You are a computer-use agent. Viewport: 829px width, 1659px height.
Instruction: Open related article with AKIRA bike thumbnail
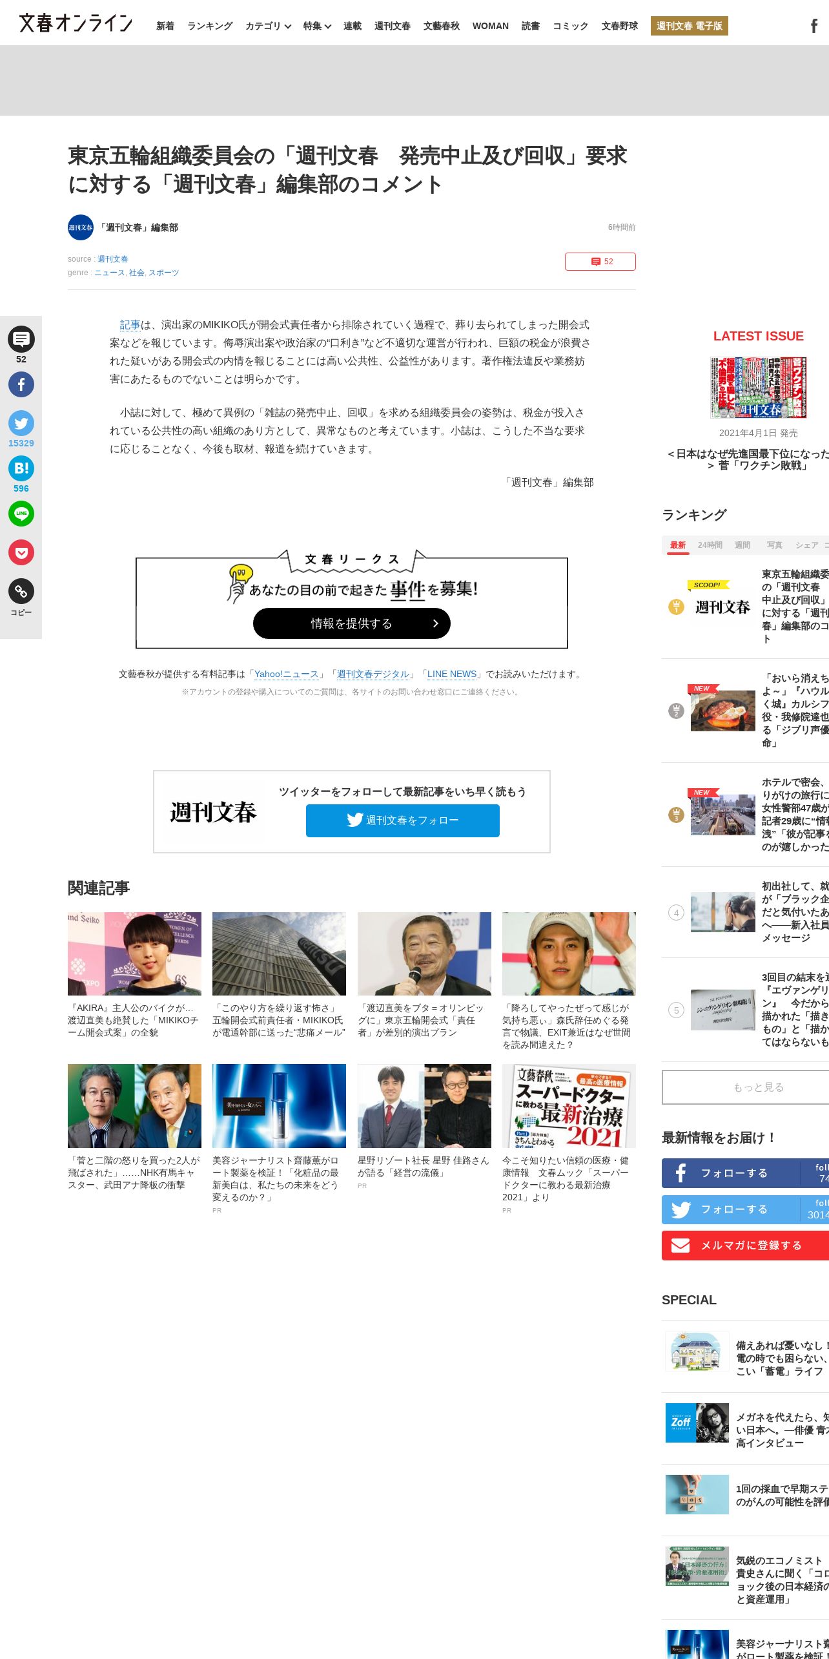[134, 954]
